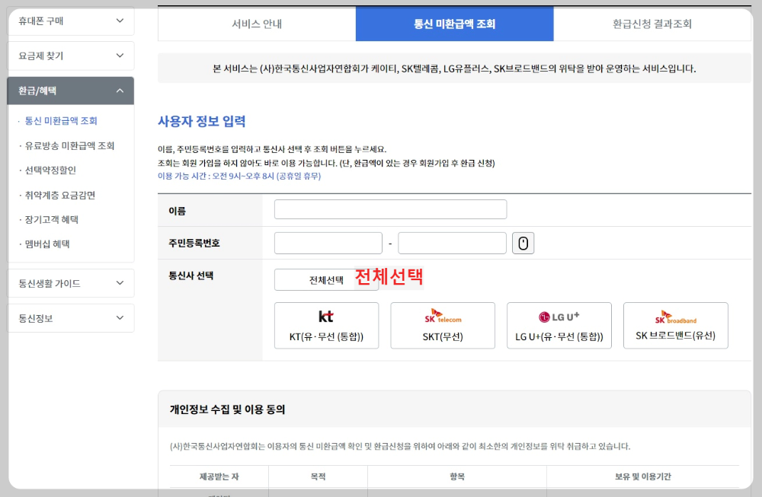Select the SKT(무선) carrier card

pyautogui.click(x=443, y=326)
